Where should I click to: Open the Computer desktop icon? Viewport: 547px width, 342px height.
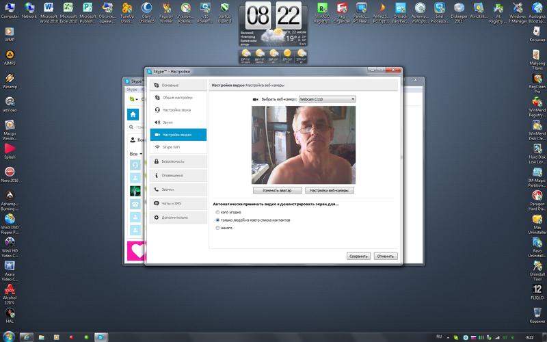pyautogui.click(x=10, y=11)
